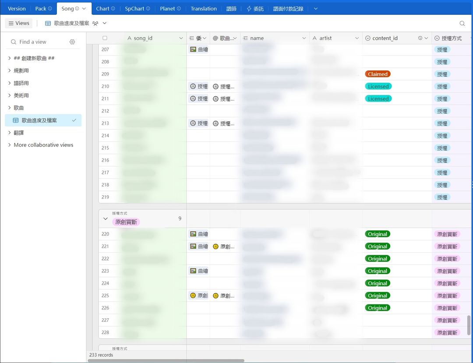Screen dimensions: 473x363
Task: Click the grid view icon beside 歌曲進度及檔案 title
Action: coord(48,23)
